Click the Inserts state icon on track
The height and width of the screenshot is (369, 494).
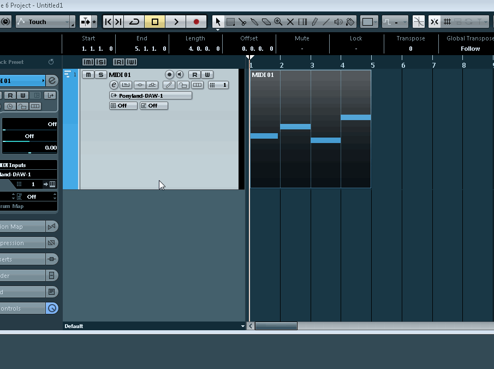(x=140, y=85)
